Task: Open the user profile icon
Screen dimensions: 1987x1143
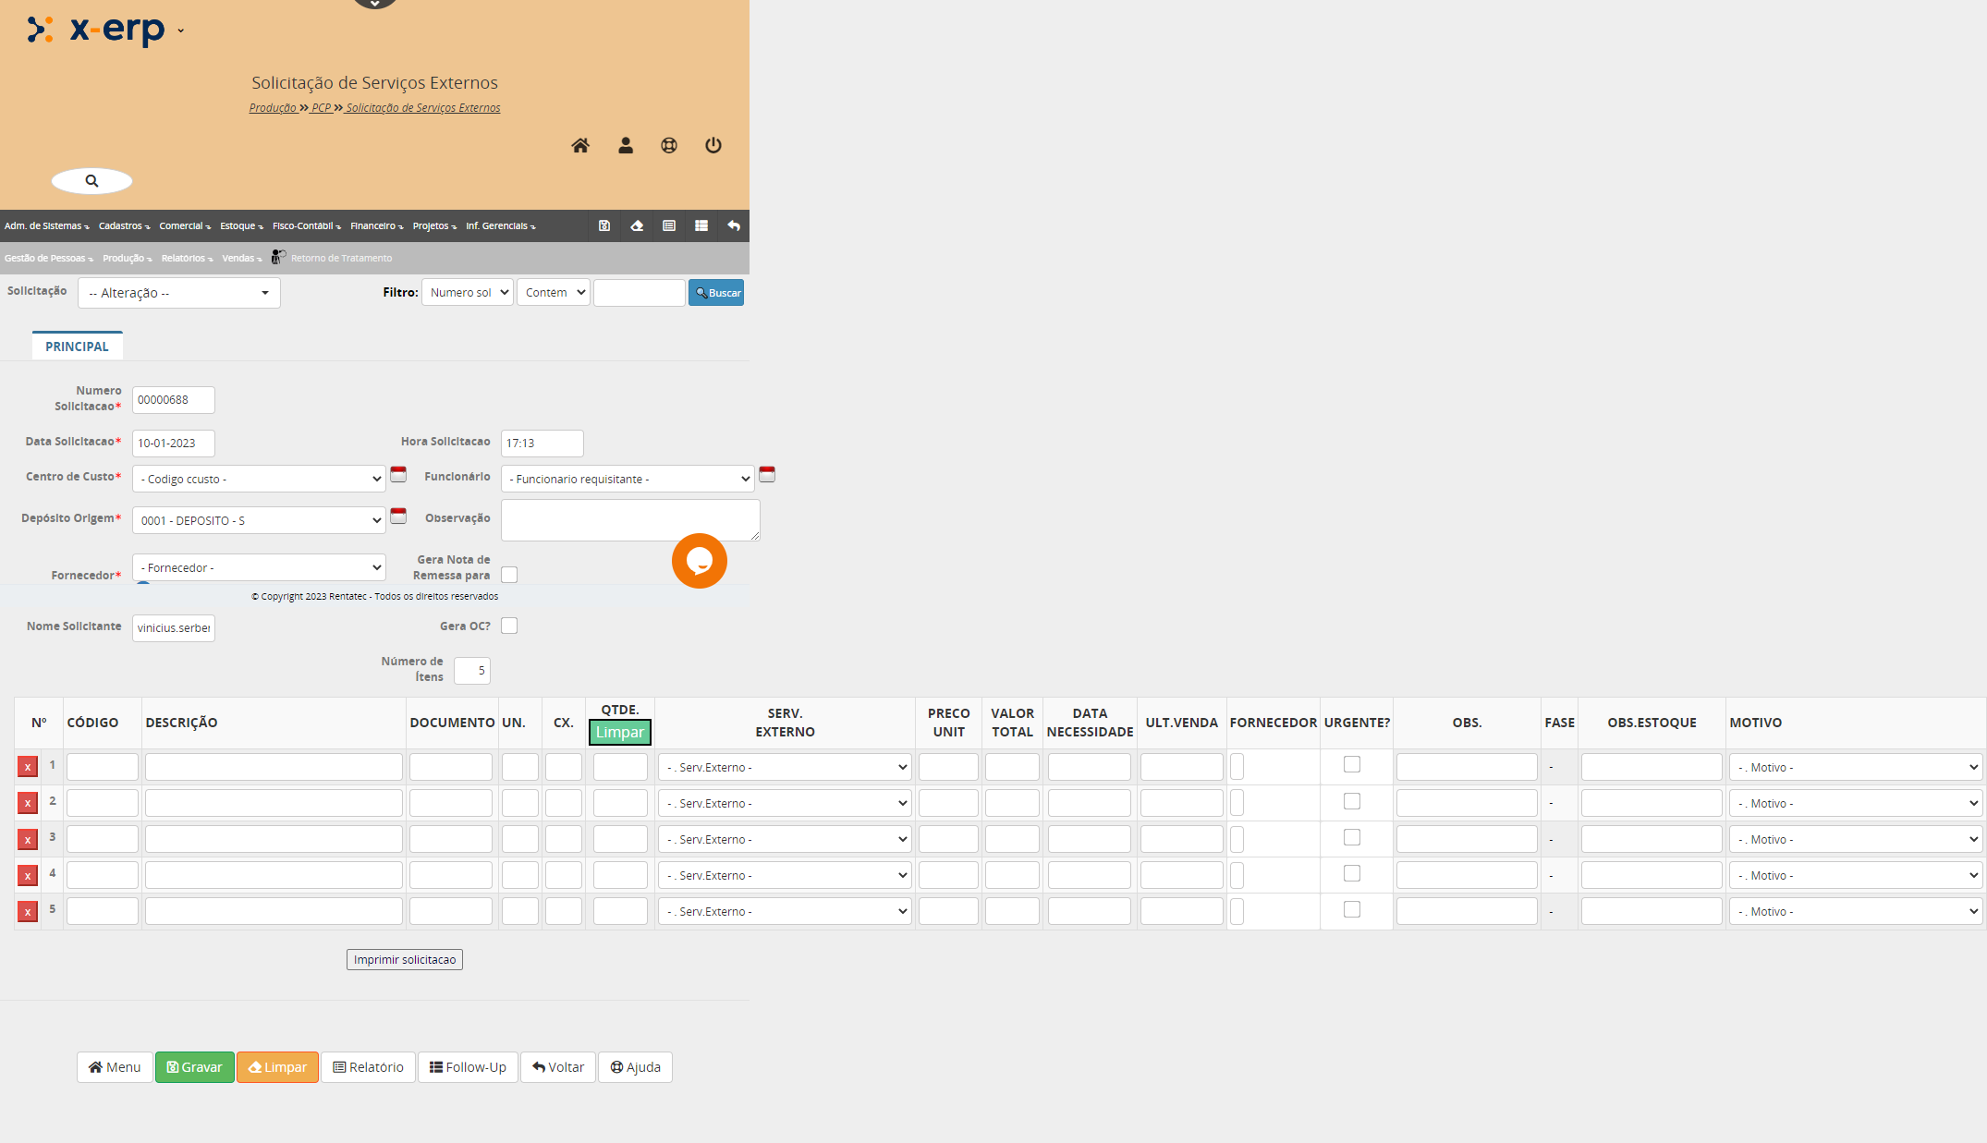Action: coord(626,145)
